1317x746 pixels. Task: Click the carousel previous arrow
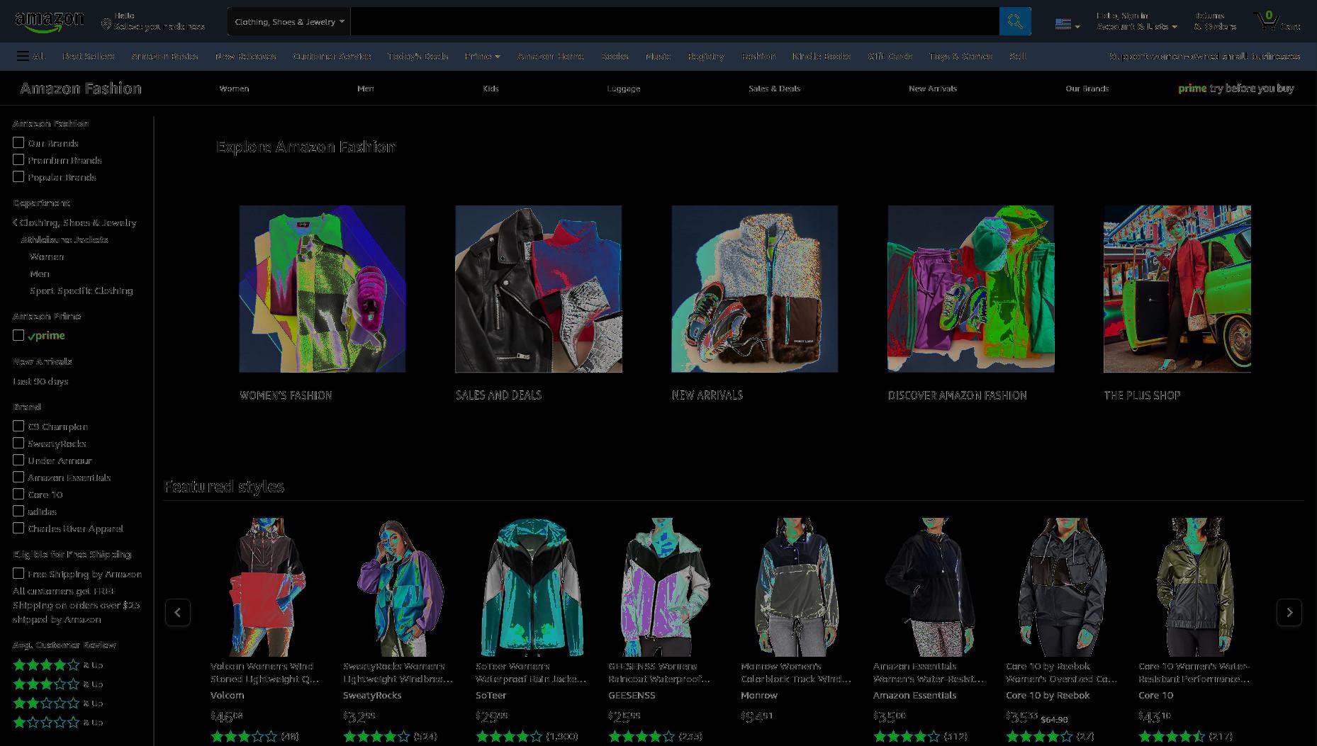pyautogui.click(x=177, y=612)
